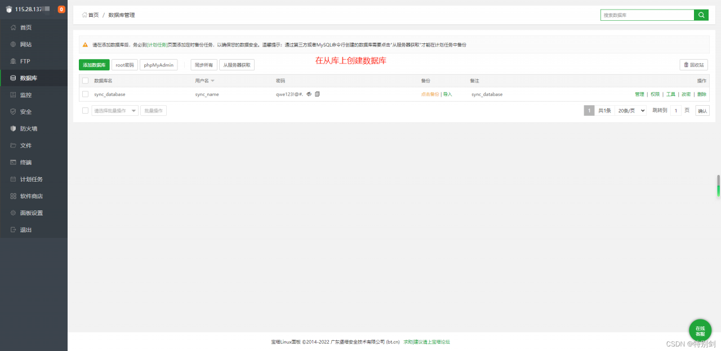Click 删除 for sync_database
This screenshot has width=721, height=351.
pos(702,94)
